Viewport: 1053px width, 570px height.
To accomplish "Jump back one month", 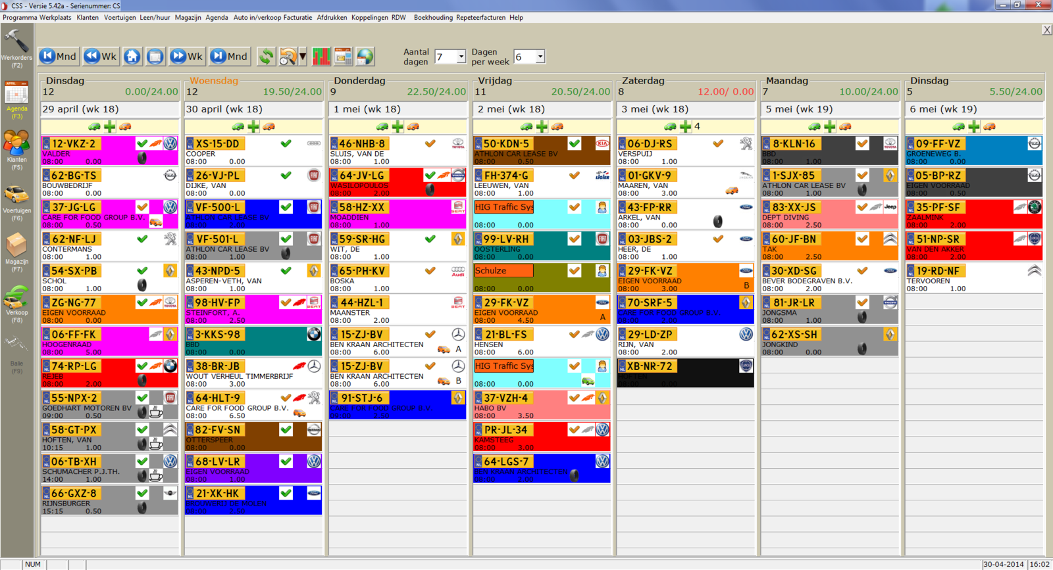I will pos(59,57).
